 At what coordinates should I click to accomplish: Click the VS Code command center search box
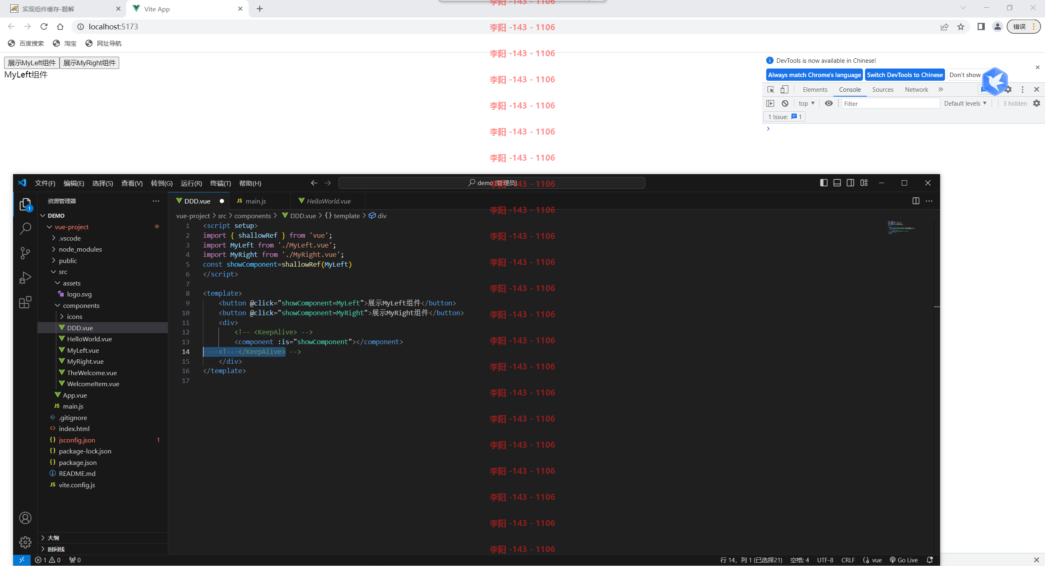(492, 183)
